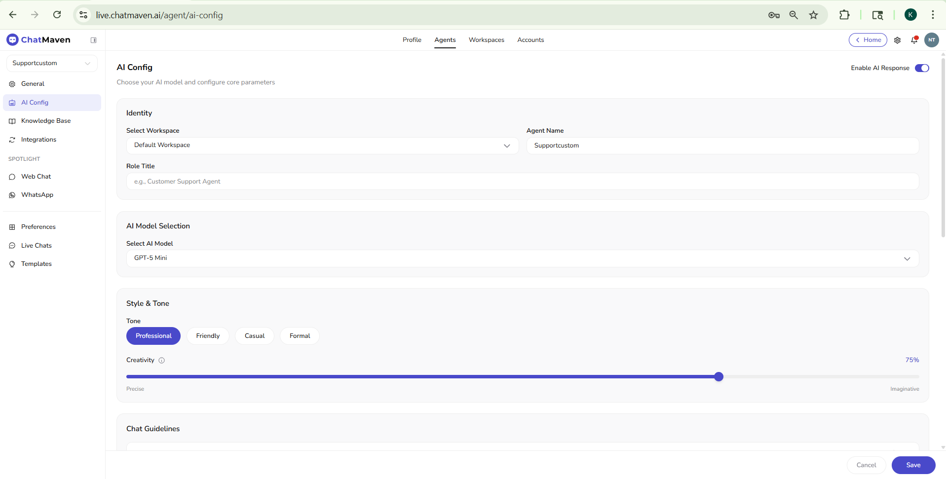Open the Templates section
Image resolution: width=946 pixels, height=479 pixels.
36,264
